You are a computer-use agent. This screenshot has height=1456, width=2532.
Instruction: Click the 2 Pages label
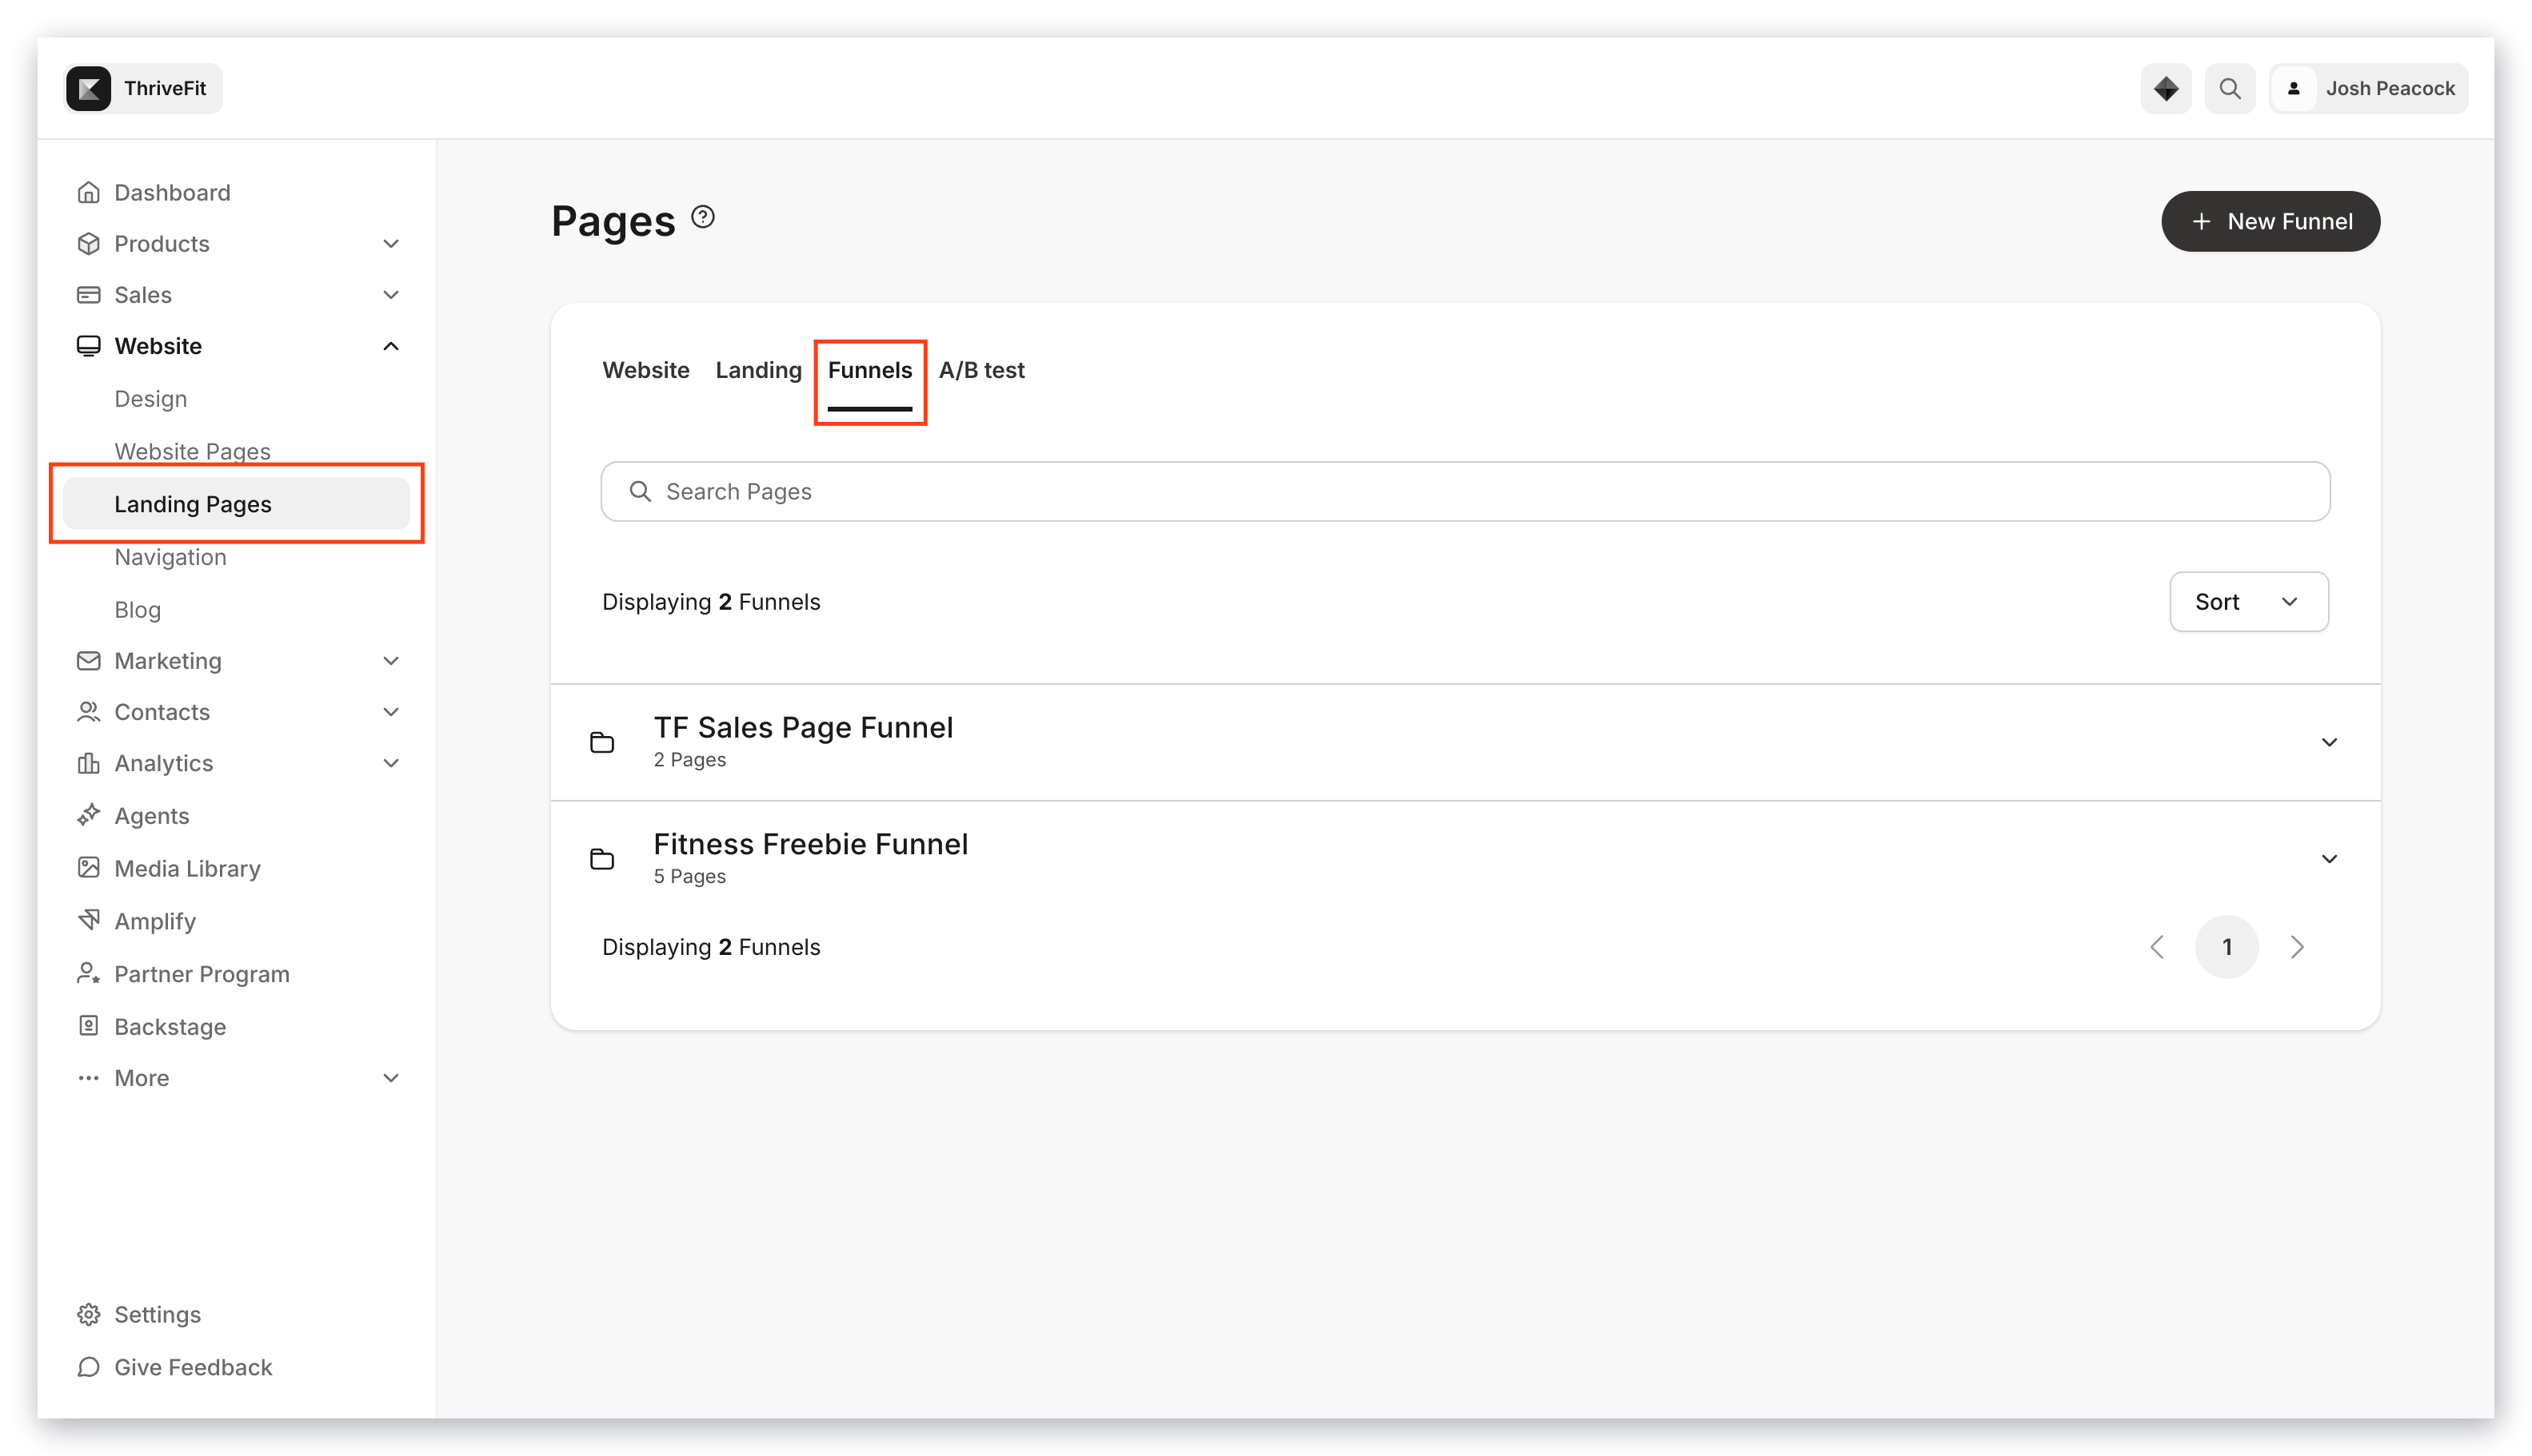pyautogui.click(x=689, y=759)
